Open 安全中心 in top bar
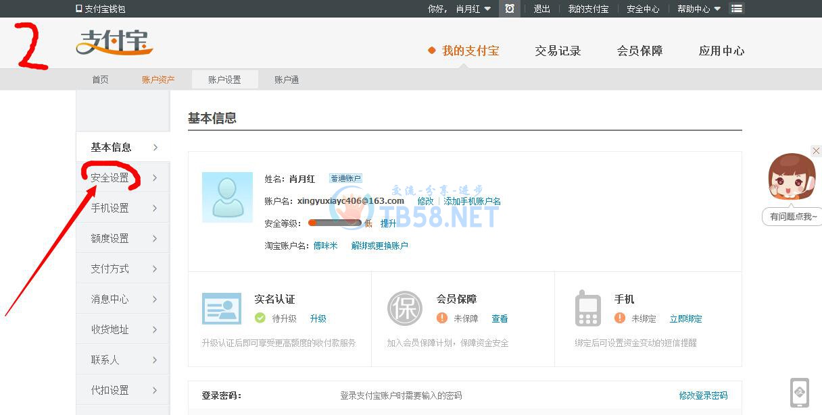The height and width of the screenshot is (415, 822). [x=643, y=9]
